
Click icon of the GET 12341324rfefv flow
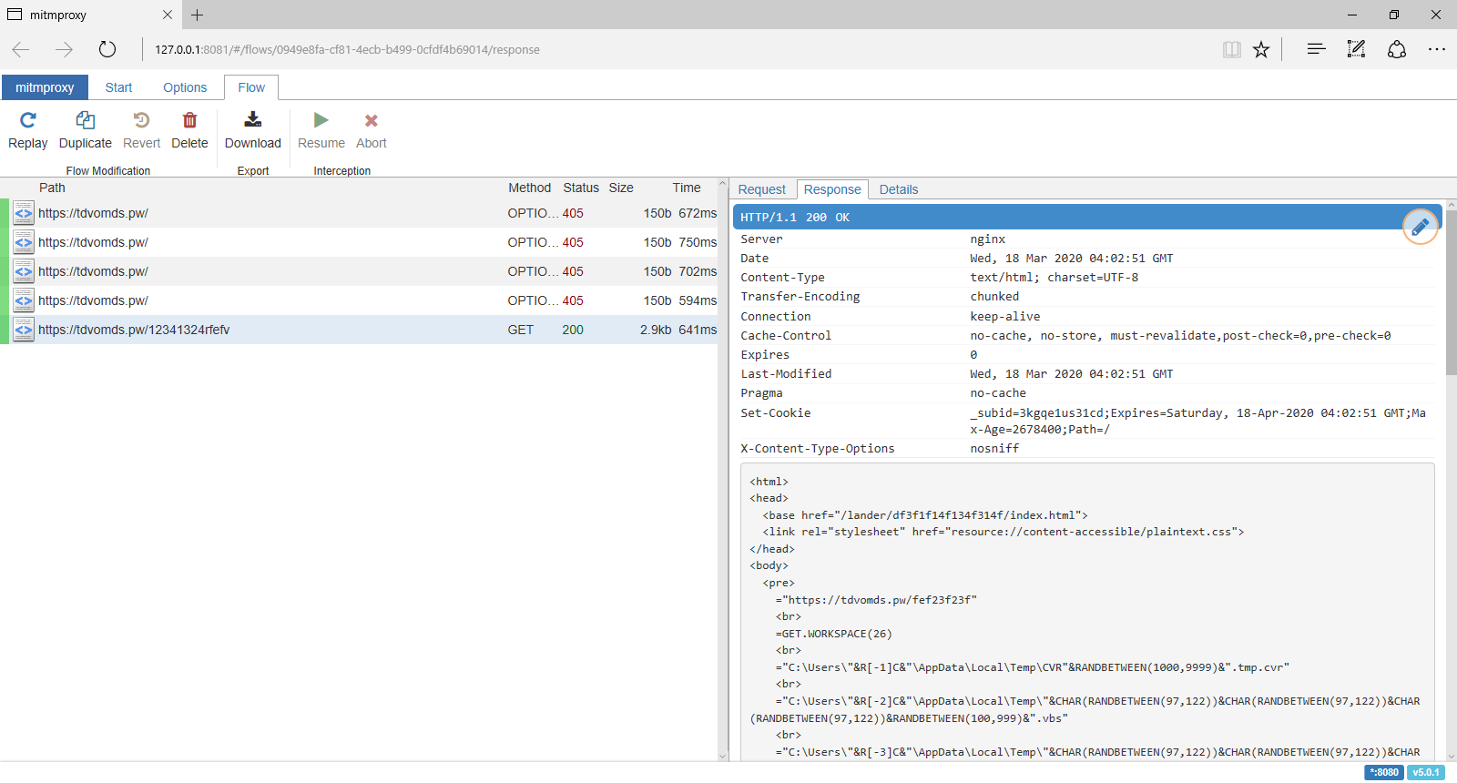point(24,330)
